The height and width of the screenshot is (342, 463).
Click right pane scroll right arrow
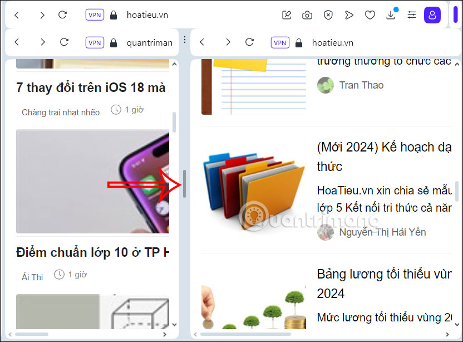coord(447,334)
